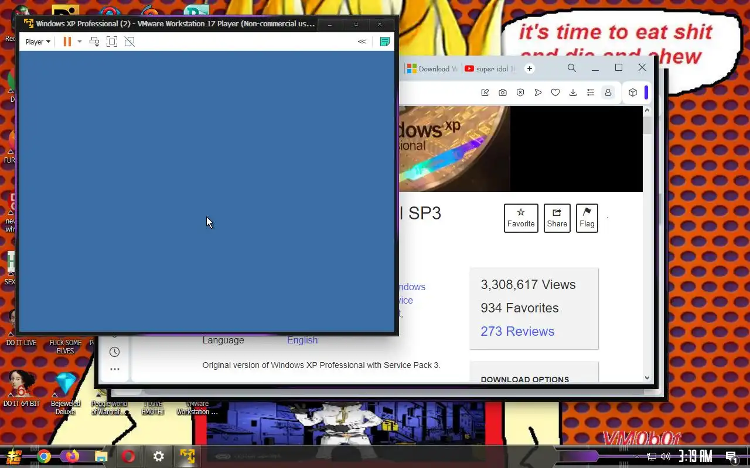This screenshot has width=750, height=468.
Task: Open the Bejeweled Deluxe desktop shortcut
Action: (66, 393)
